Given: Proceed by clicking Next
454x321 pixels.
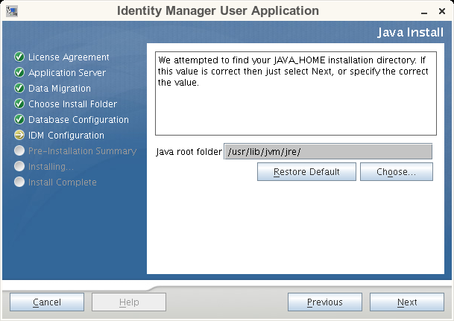Looking at the screenshot, I should click(407, 302).
